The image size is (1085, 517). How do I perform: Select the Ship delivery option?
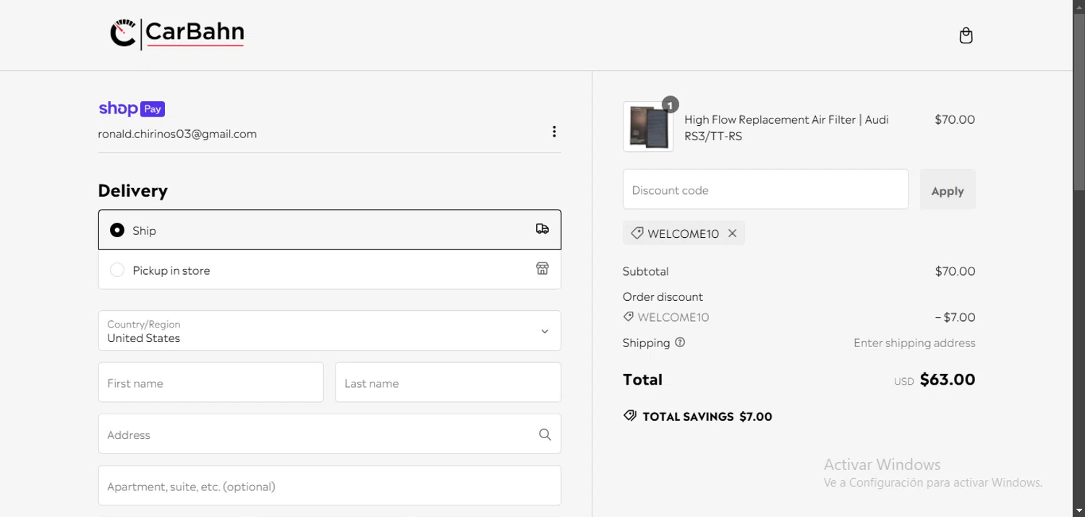pos(330,230)
